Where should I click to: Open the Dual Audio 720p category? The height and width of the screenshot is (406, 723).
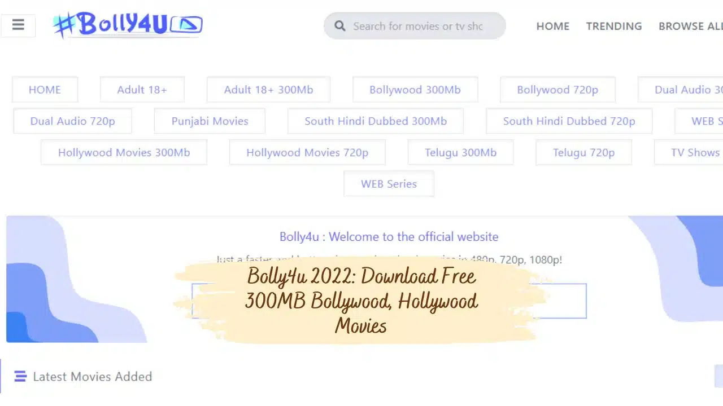73,121
